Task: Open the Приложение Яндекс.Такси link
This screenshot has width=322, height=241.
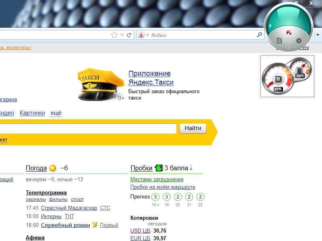Action: pos(151,78)
